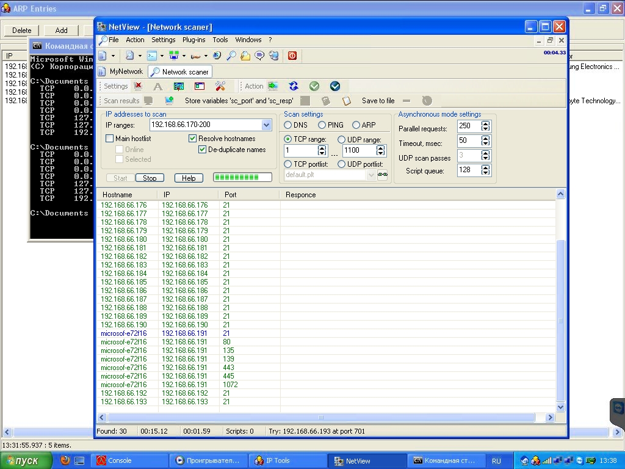The width and height of the screenshot is (625, 469).
Task: Select the Network scaner tab
Action: click(180, 72)
